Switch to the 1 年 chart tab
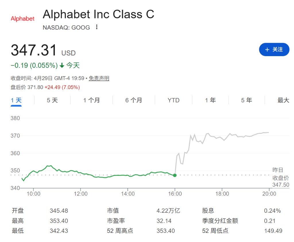 [x=210, y=100]
